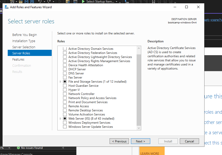Click the Redo arrow icon in Visual Studio toolbar
Screen dimensions: 222x155
click(x=49, y=2)
